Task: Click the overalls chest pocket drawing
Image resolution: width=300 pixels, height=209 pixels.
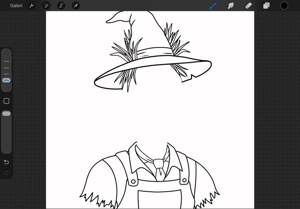Action: pyautogui.click(x=159, y=199)
